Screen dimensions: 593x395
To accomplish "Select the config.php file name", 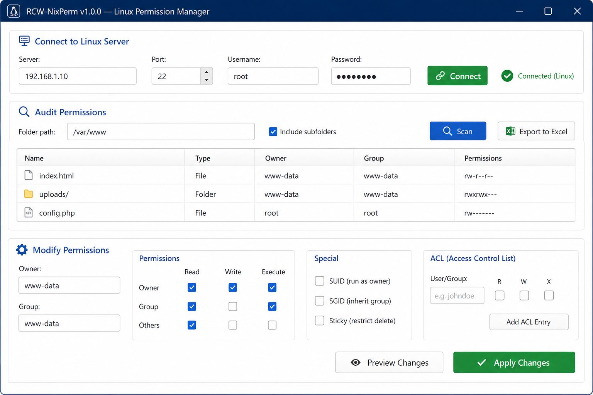I will click(x=57, y=213).
